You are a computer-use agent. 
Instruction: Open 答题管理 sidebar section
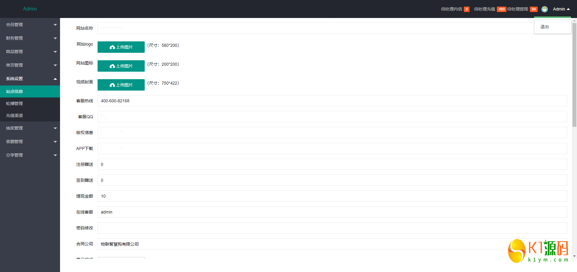pyautogui.click(x=30, y=142)
